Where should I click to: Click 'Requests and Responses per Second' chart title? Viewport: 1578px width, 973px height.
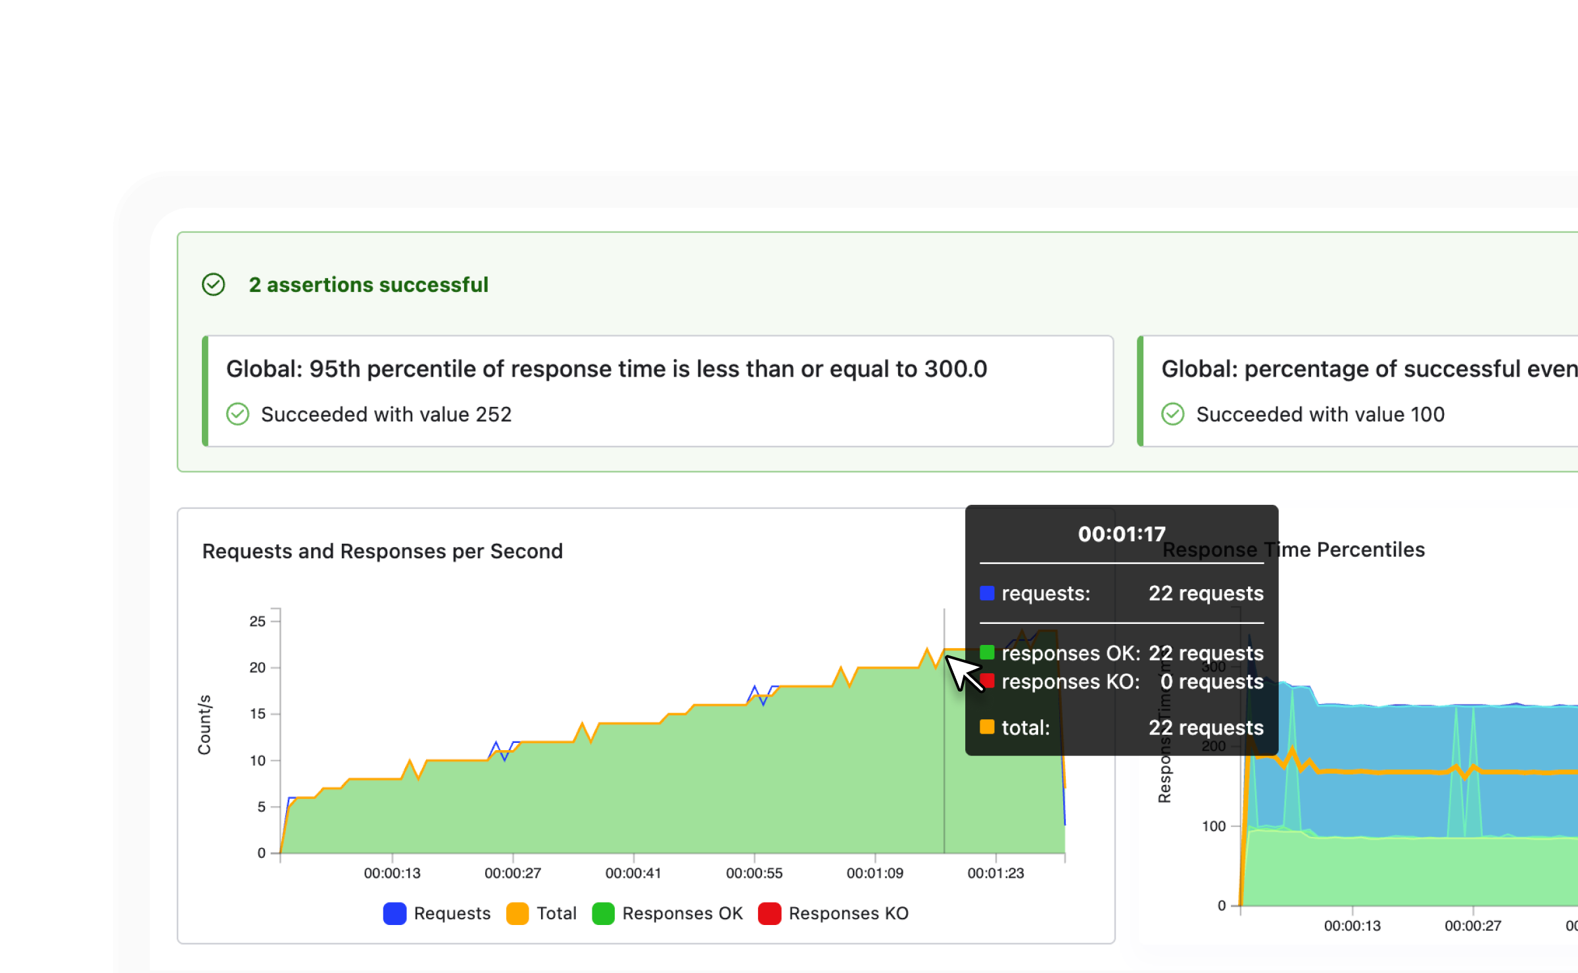click(x=382, y=551)
